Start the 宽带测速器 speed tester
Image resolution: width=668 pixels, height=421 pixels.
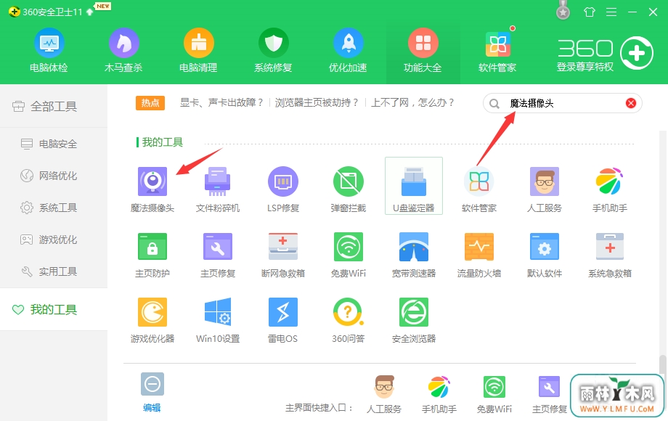coord(414,255)
